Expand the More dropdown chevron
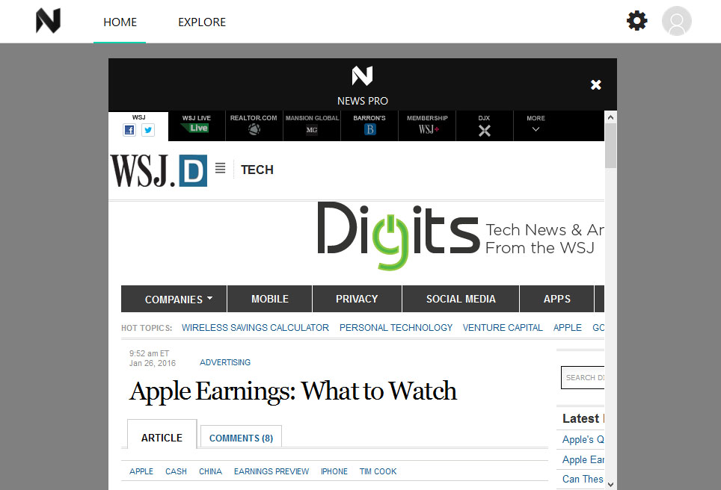The height and width of the screenshot is (490, 721). 536,129
